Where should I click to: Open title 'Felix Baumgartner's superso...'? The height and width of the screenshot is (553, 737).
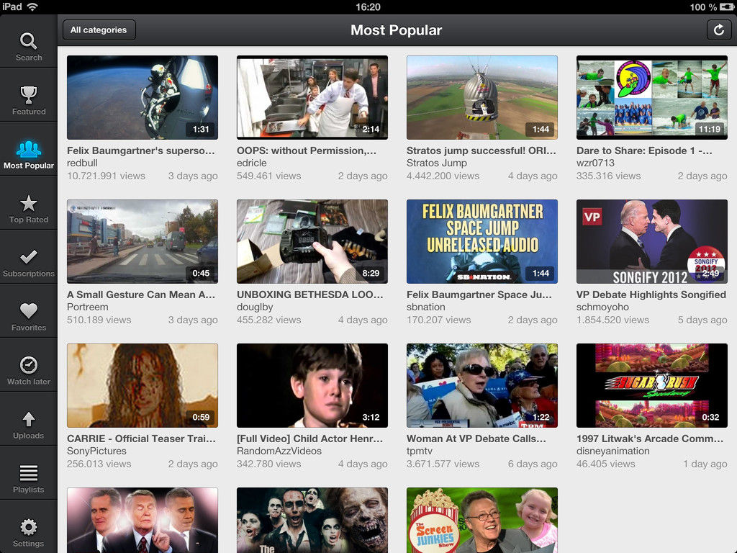(x=140, y=150)
